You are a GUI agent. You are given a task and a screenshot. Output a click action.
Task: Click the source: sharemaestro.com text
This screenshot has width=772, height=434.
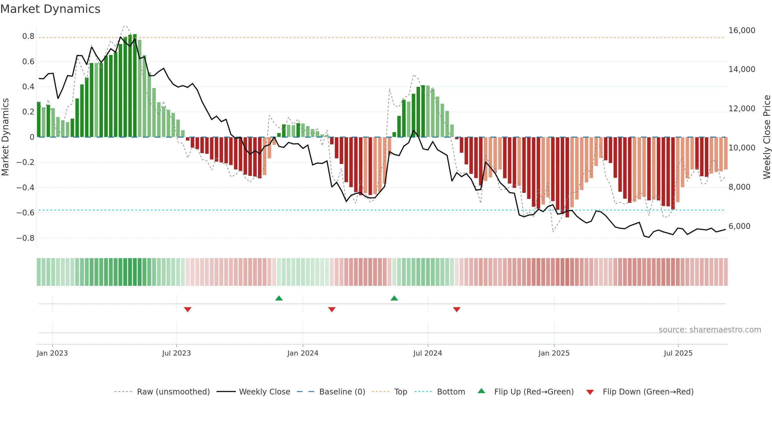coord(710,330)
